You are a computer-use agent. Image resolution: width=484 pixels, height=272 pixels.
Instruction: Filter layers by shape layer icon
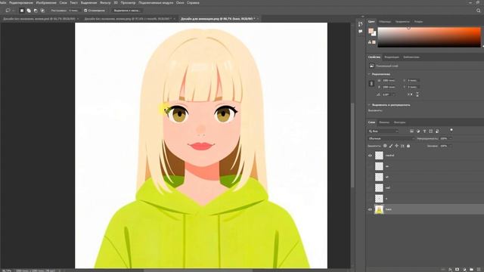[431, 131]
